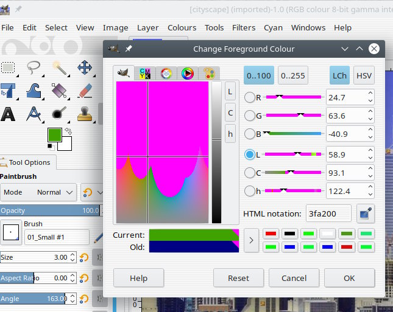Open the paintbrush Mode dropdown
Screen dimensions: 393x312
click(x=38, y=192)
